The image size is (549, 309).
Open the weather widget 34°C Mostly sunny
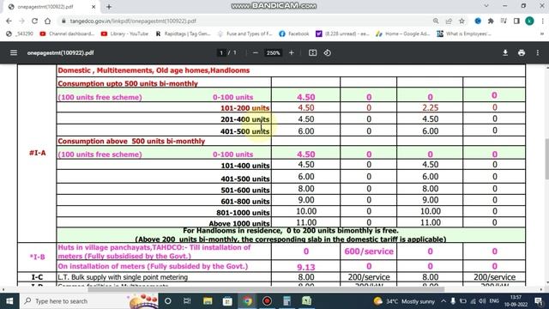[404, 301]
